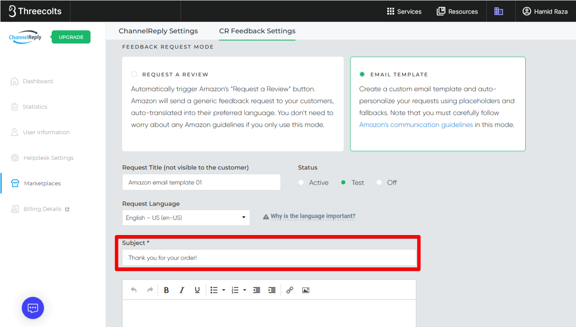Viewport: 576px width, 327px height.
Task: Expand bullet list style options arrow
Action: click(224, 290)
